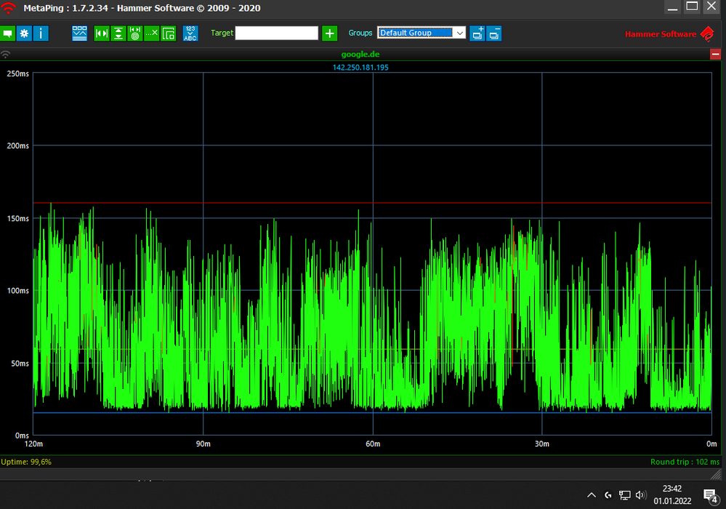Viewport: 726px width, 509px height.
Task: Click the green target-with-arrows icon
Action: pyautogui.click(x=135, y=33)
